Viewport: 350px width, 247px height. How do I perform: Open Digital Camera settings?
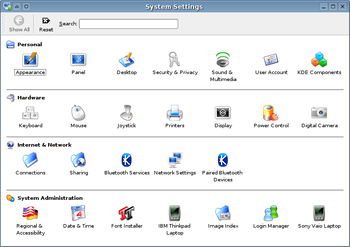click(x=319, y=114)
